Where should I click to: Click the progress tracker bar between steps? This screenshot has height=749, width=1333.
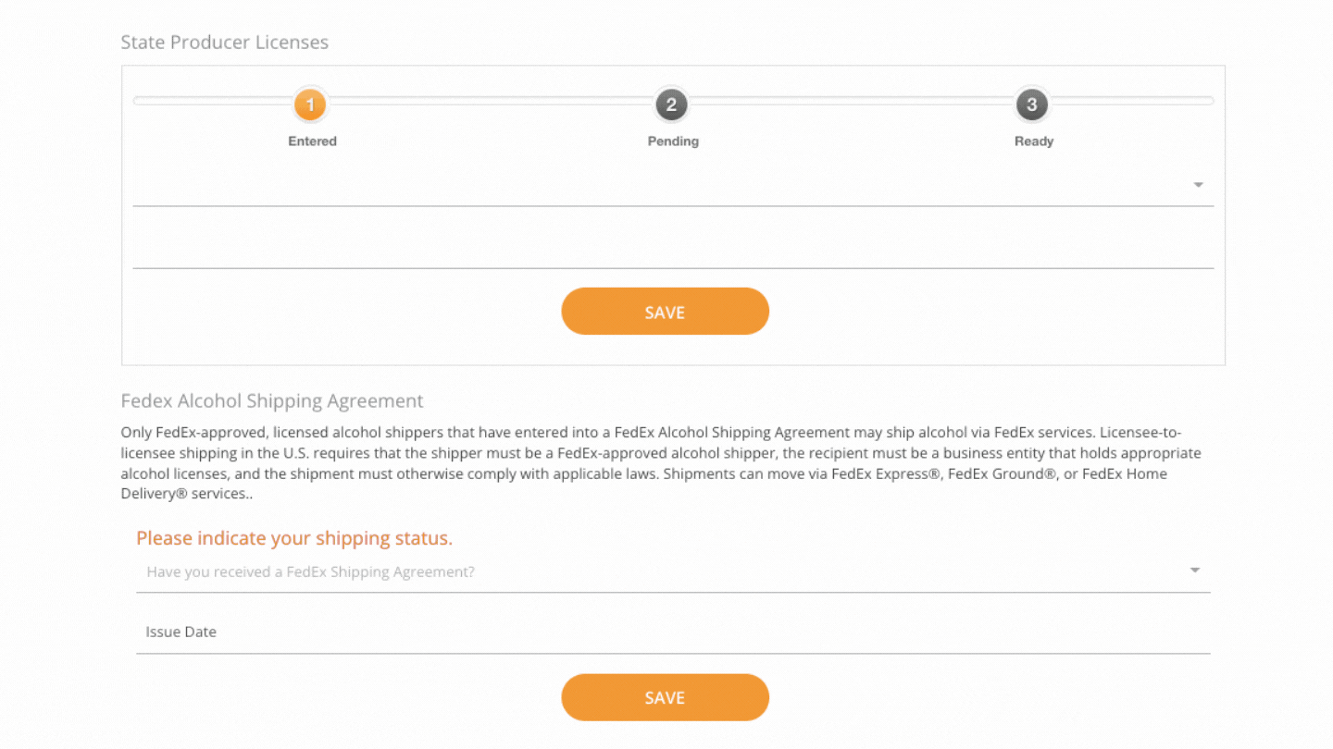(x=491, y=100)
